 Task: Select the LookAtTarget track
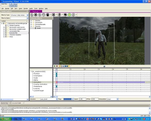(39, 90)
